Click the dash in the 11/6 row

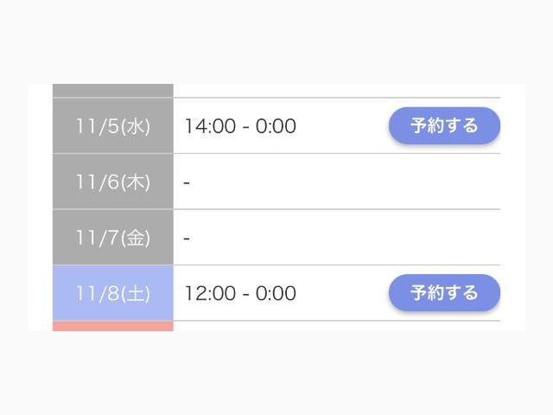[187, 182]
